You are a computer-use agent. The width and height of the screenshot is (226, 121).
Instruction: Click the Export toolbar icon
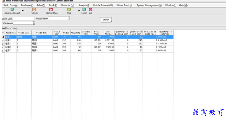[x=84, y=10]
